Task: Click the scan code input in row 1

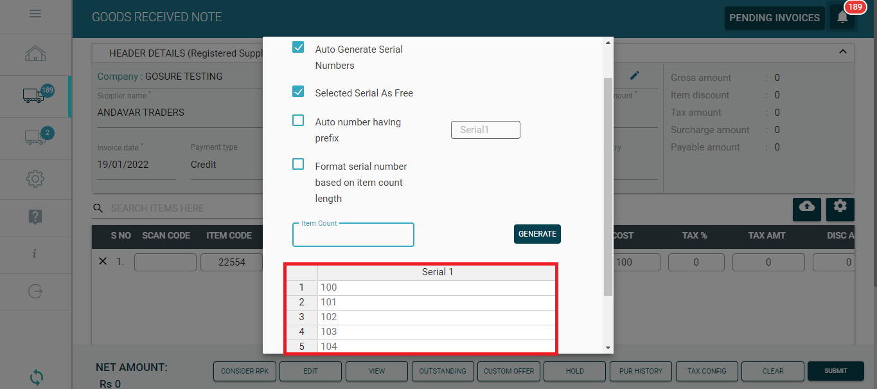Action: point(165,262)
